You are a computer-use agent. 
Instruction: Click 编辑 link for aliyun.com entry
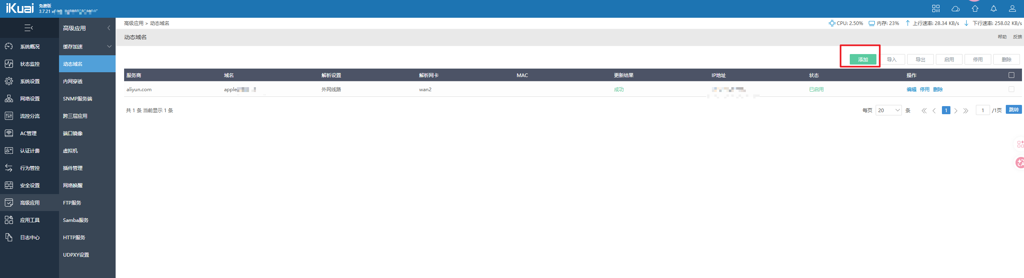[911, 90]
